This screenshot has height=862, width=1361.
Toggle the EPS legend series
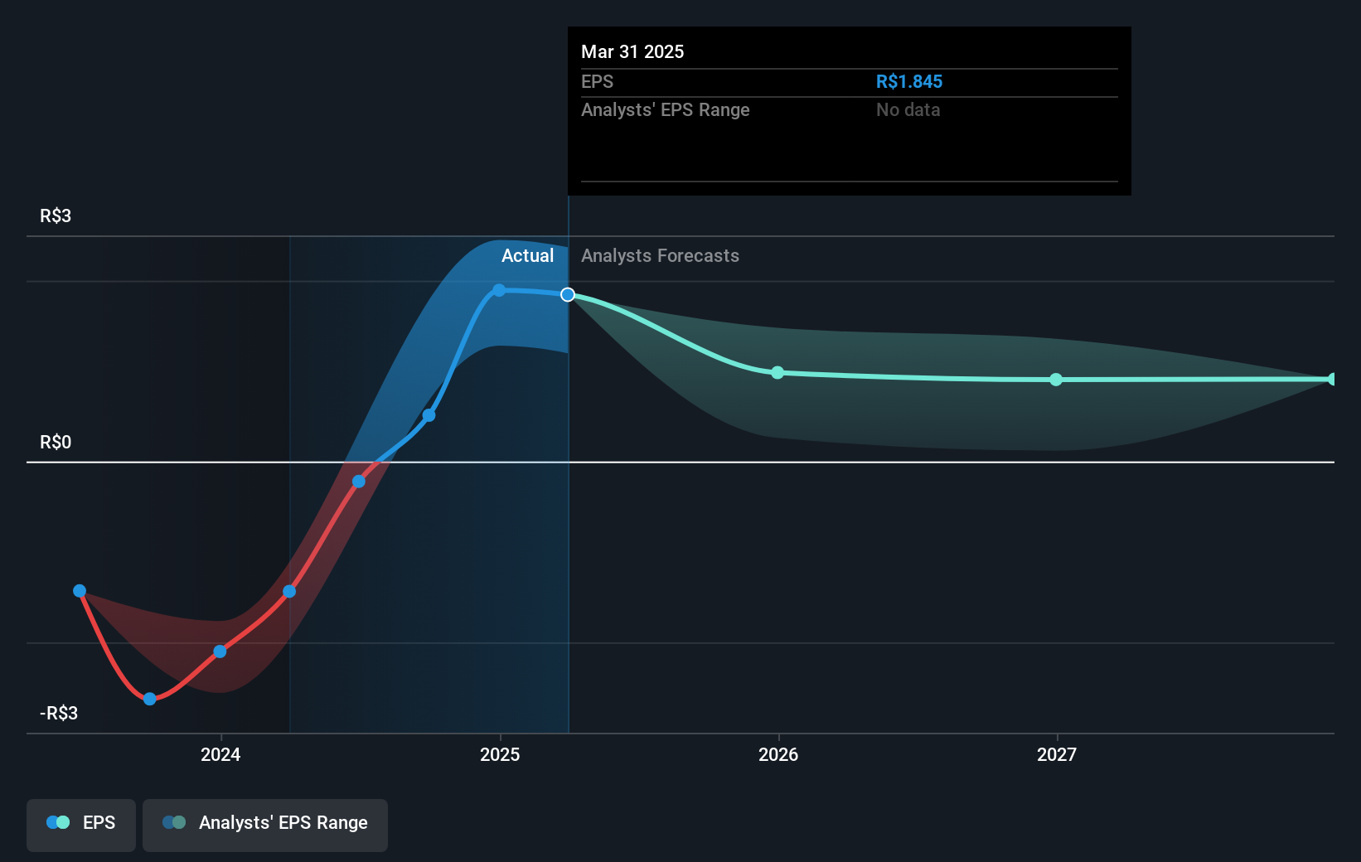(81, 825)
